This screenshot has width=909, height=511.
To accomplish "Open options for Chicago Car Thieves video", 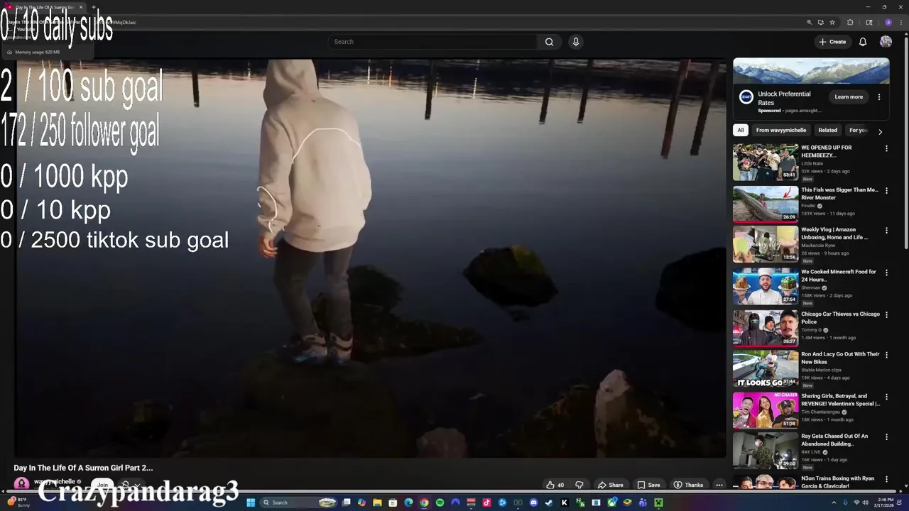I will 886,314.
